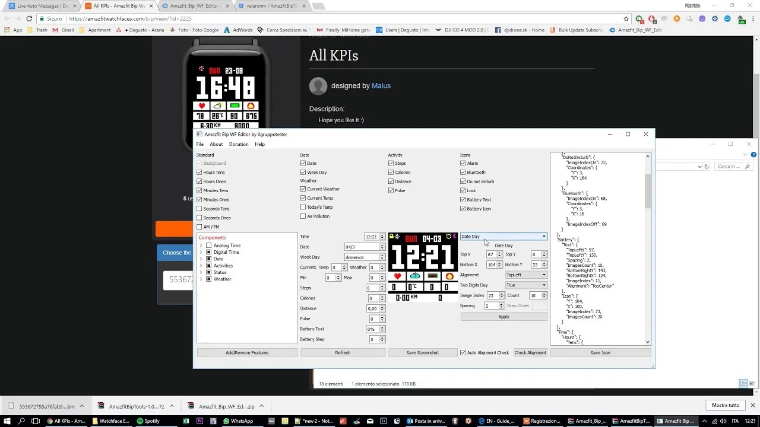Open the File menu
The image size is (760, 427).
pyautogui.click(x=200, y=144)
